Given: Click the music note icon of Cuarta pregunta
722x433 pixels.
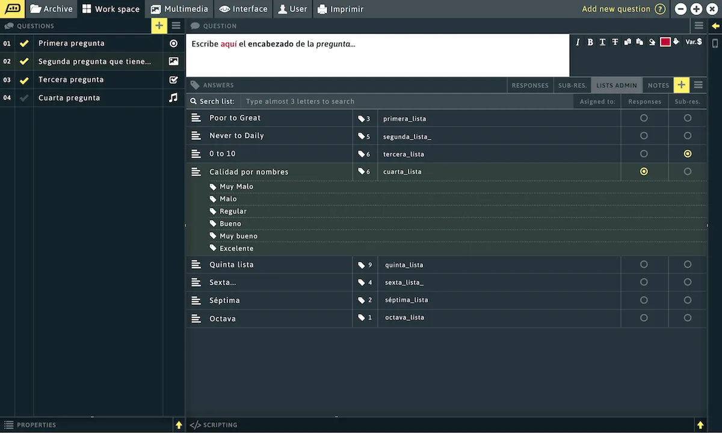Looking at the screenshot, I should 173,97.
